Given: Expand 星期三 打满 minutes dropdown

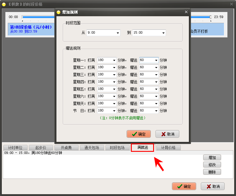Looking at the screenshot, I should pyautogui.click(x=114, y=75).
